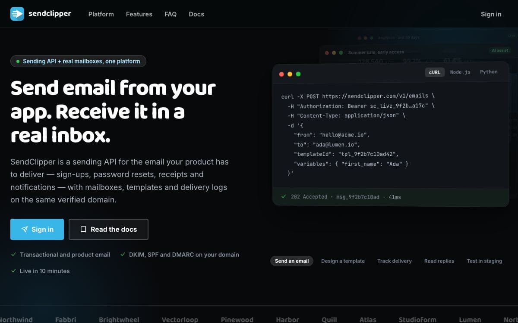The width and height of the screenshot is (518, 323).
Task: Select the Send an email pill
Action: click(292, 261)
